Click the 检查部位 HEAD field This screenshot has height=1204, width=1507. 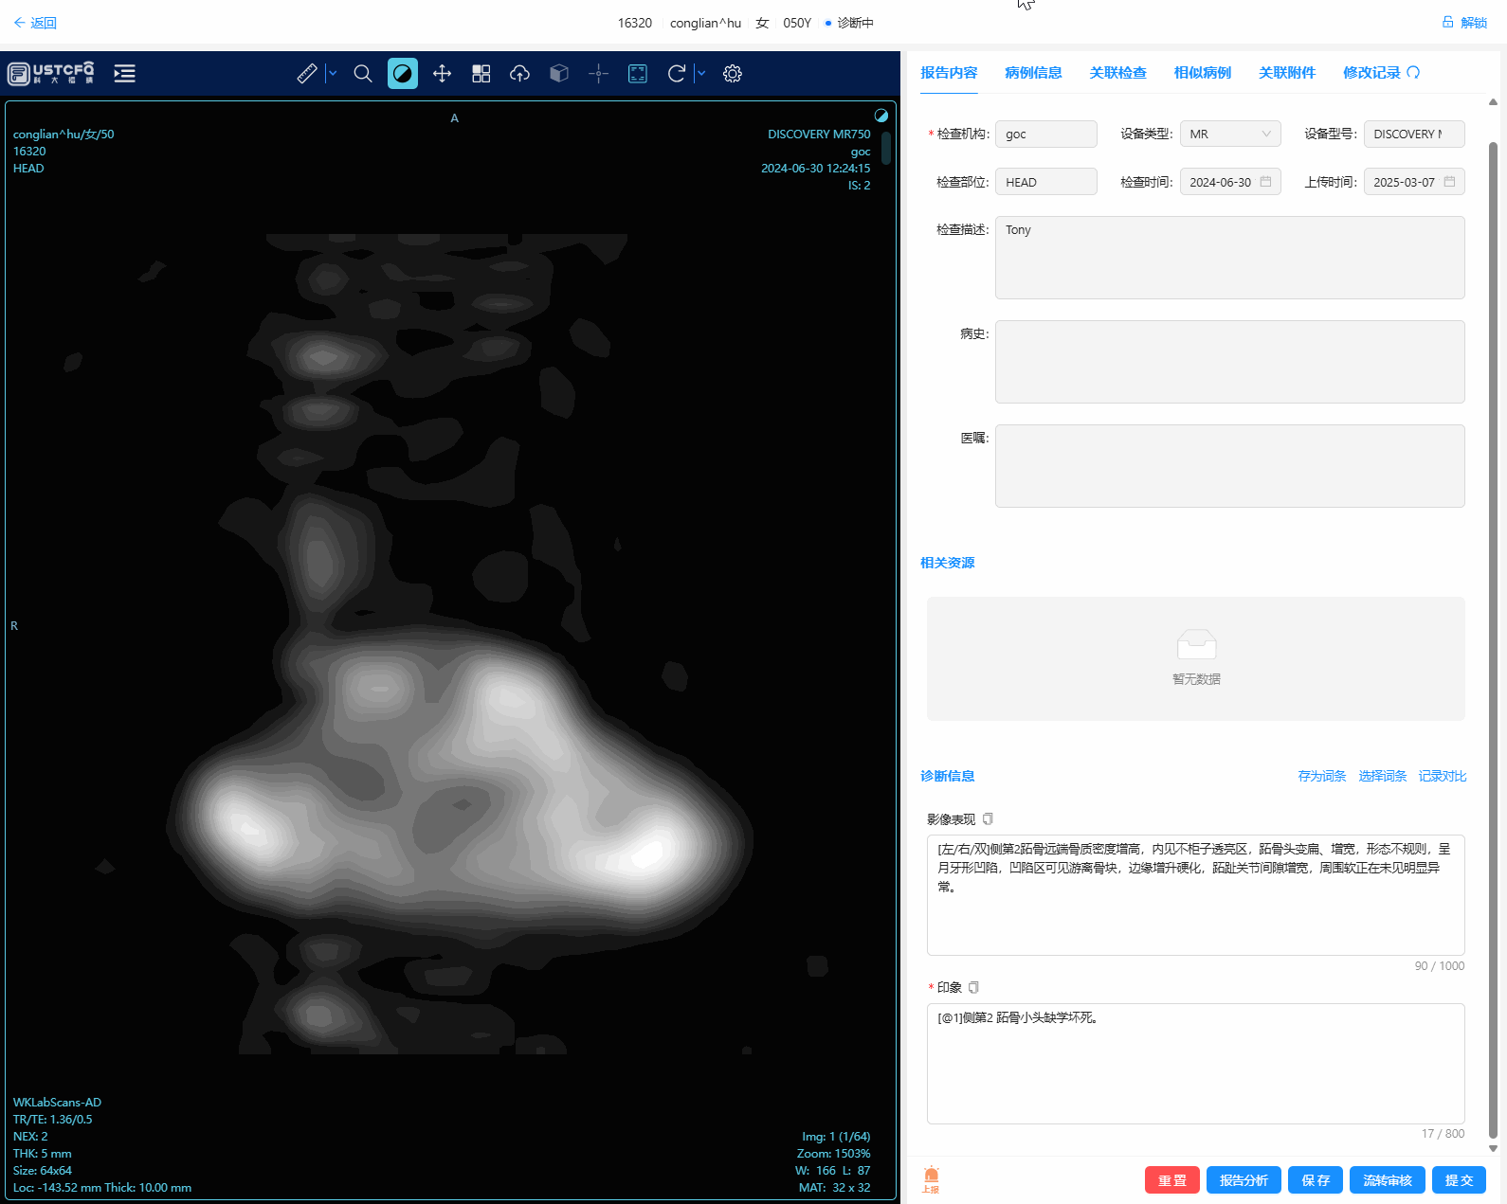click(1046, 182)
